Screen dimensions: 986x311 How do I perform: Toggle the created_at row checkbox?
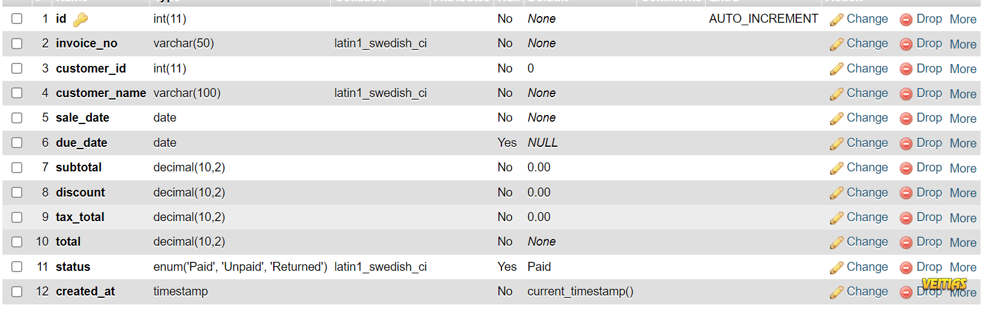pos(17,291)
